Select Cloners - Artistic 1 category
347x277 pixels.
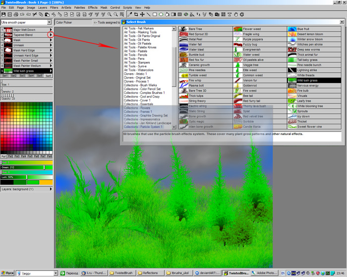[x=135, y=74]
